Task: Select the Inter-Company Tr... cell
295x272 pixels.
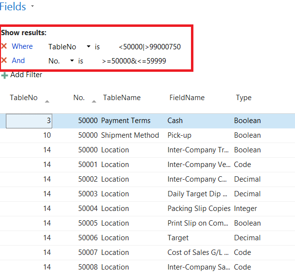Action: point(198,150)
